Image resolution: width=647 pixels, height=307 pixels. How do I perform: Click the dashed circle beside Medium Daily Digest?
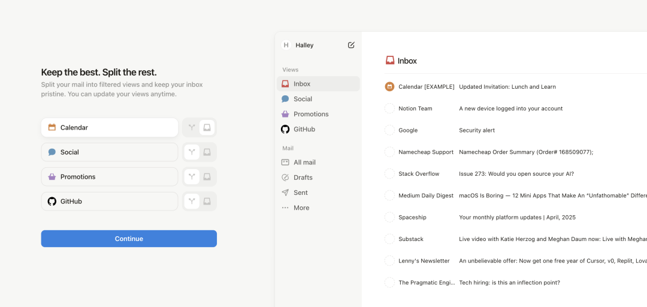[x=389, y=195]
